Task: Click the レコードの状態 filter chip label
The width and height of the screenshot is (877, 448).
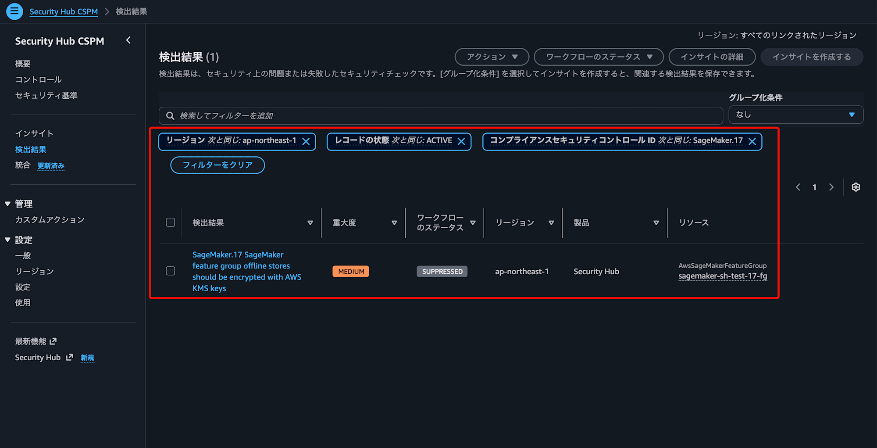Action: pos(393,140)
